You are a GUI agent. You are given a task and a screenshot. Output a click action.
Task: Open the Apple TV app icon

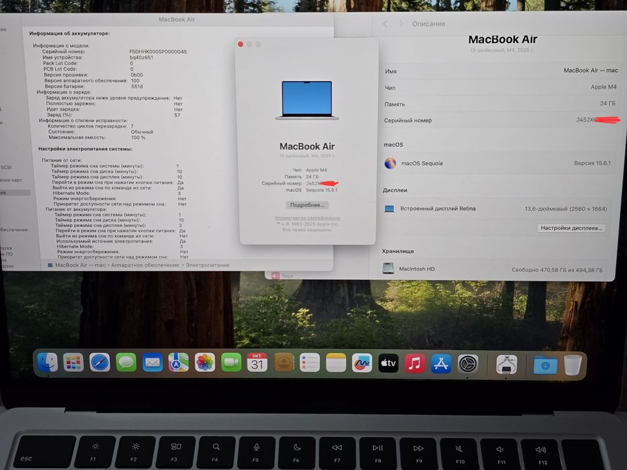click(x=388, y=363)
